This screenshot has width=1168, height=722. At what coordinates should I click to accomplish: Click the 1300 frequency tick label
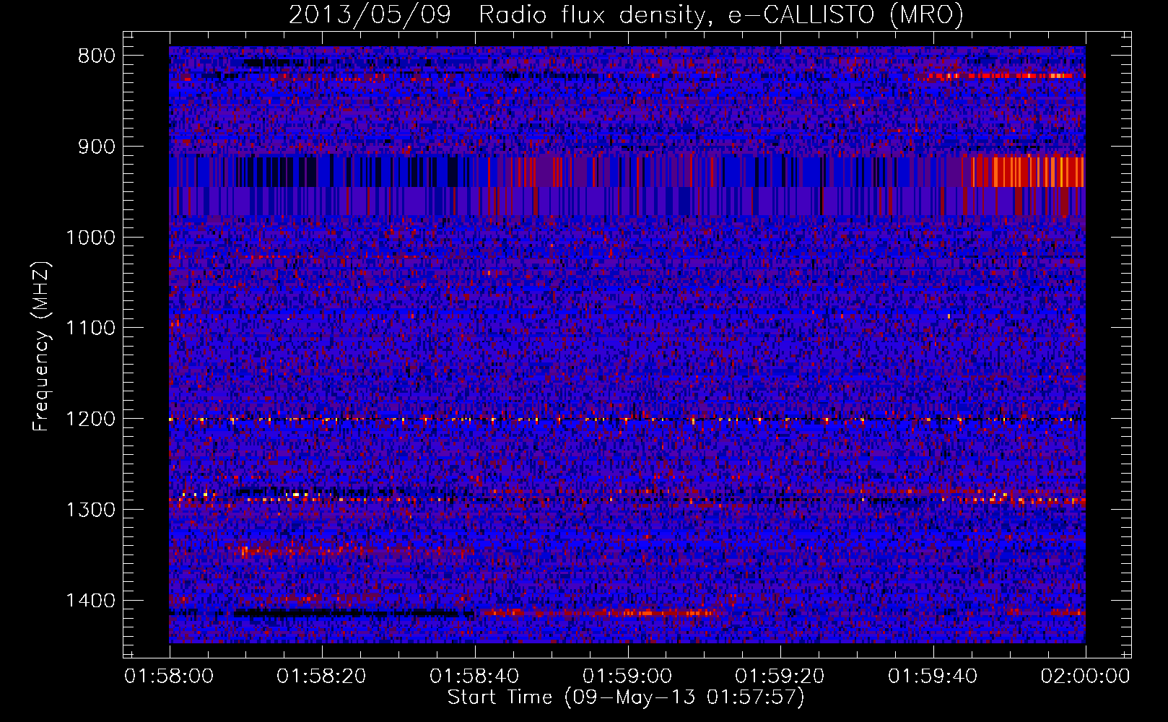coord(91,510)
